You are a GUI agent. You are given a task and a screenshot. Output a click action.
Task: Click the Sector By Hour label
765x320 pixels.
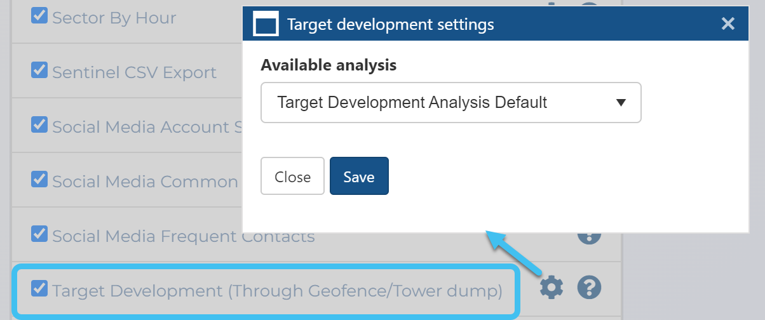pos(114,18)
